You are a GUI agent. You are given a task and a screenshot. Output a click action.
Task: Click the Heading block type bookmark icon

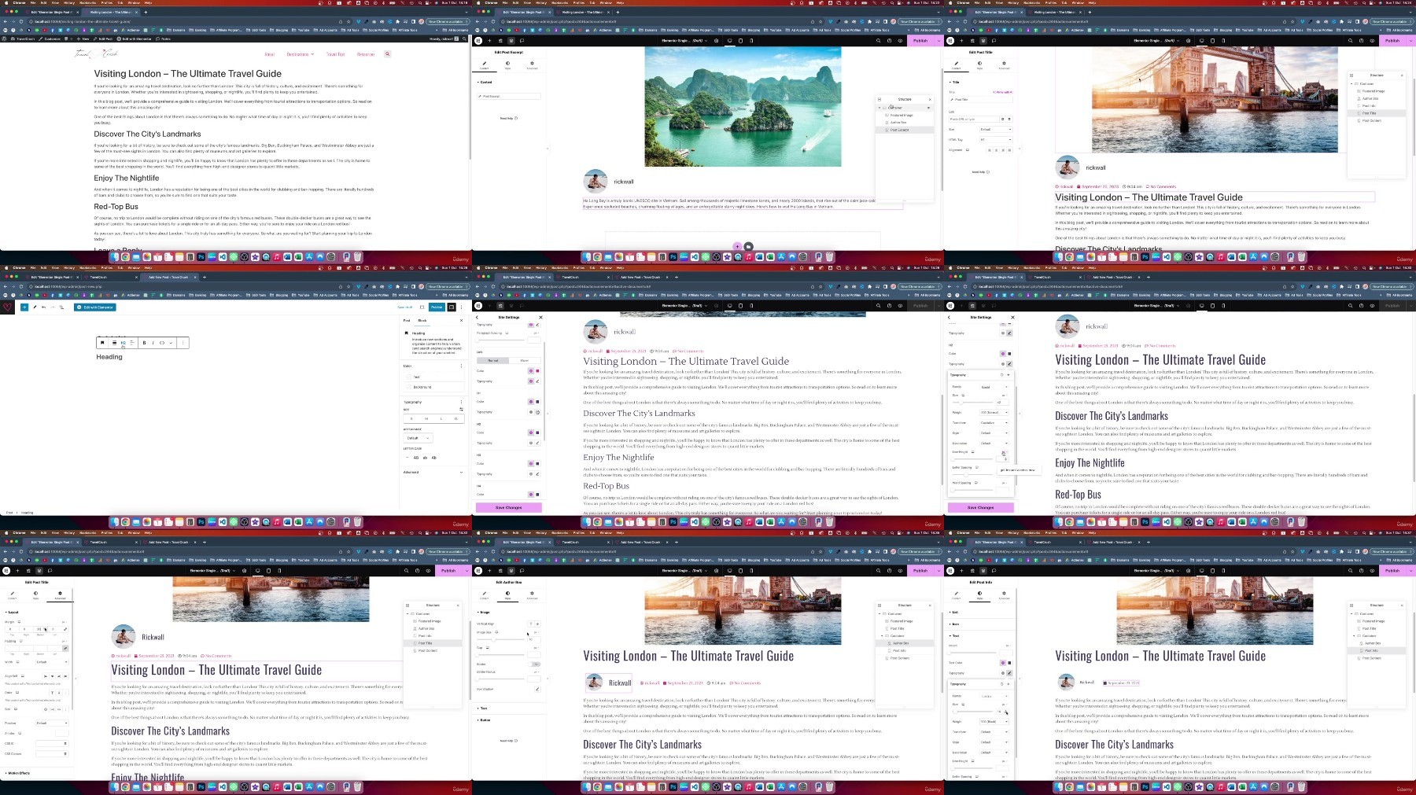[x=102, y=343]
